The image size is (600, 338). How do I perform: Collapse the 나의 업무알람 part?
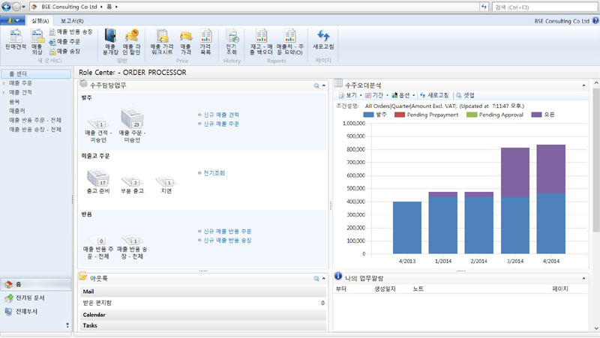point(583,279)
